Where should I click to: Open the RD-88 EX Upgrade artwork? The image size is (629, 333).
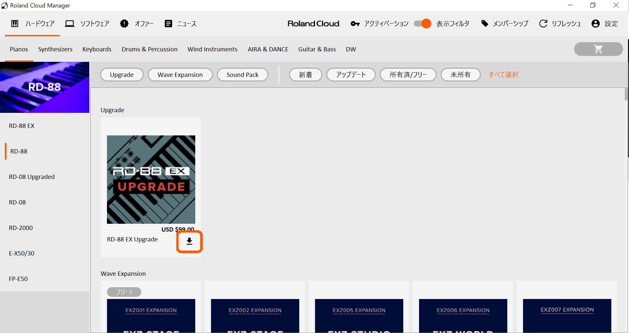(151, 180)
